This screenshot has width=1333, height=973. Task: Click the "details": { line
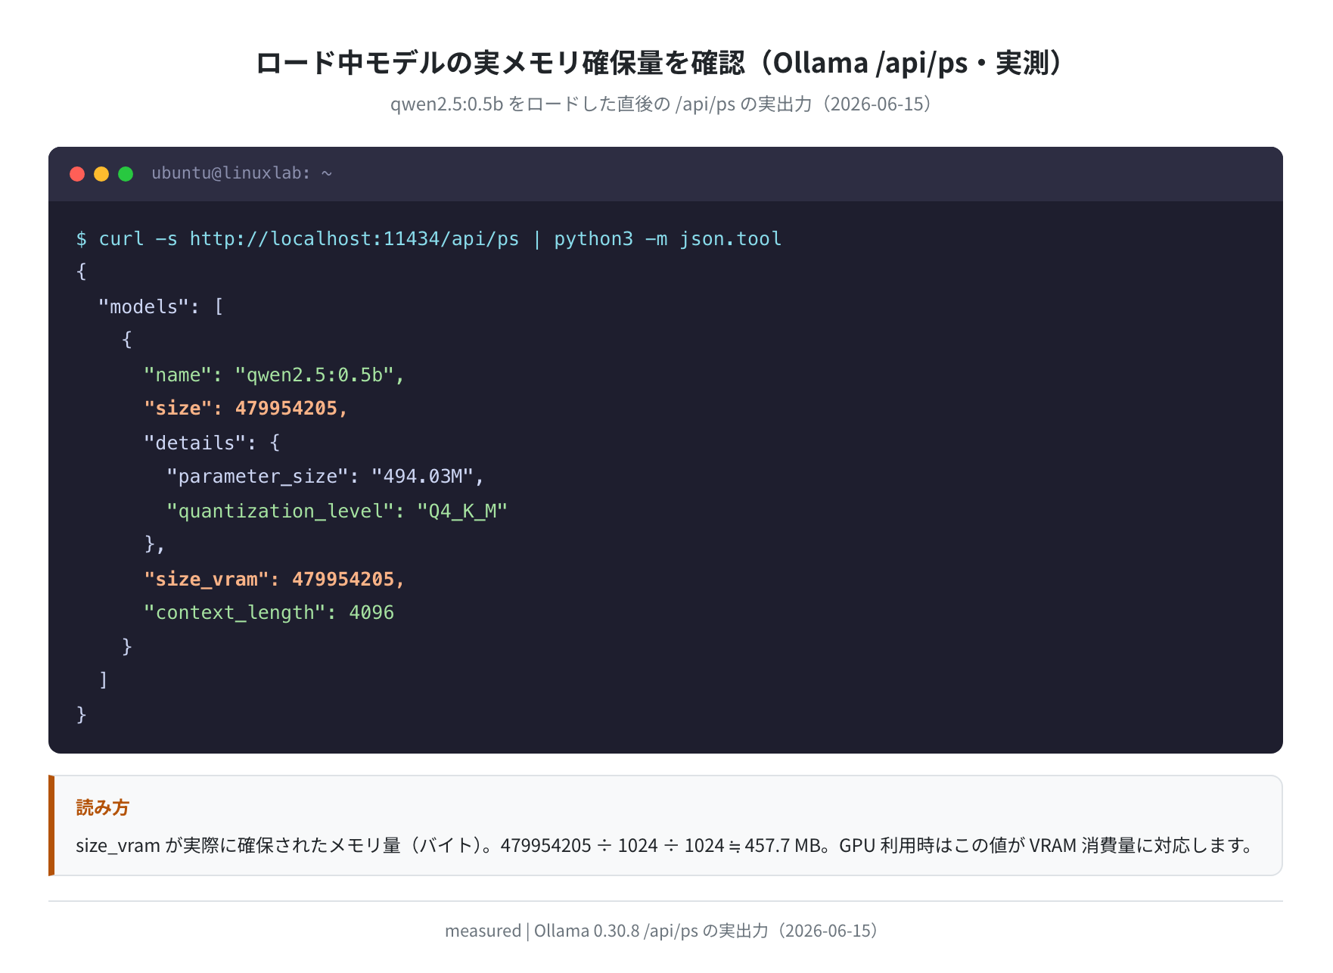[x=213, y=443]
